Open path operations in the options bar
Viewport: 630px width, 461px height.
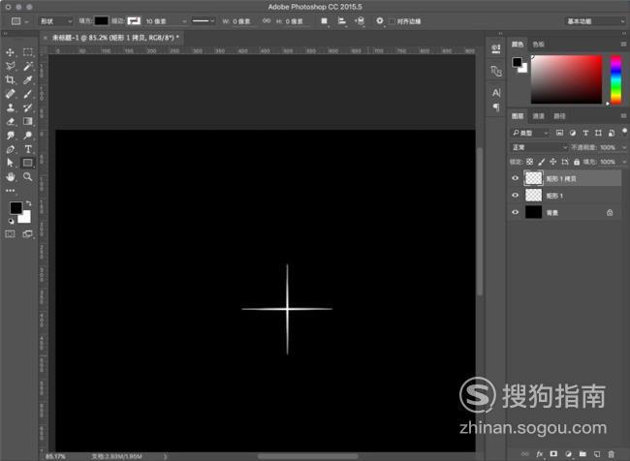(324, 21)
